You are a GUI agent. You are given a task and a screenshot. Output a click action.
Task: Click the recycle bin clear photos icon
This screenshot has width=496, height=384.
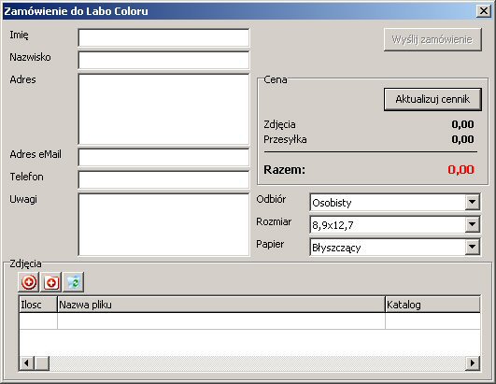point(74,282)
